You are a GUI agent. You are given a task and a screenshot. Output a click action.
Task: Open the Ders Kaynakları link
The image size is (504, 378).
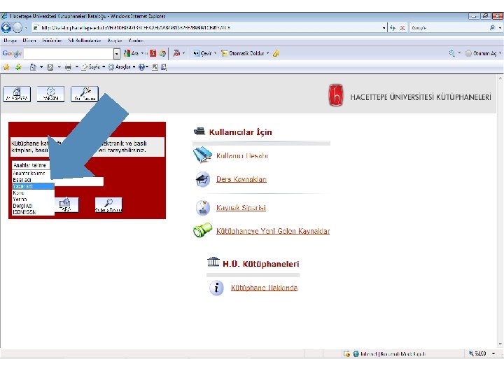241,179
